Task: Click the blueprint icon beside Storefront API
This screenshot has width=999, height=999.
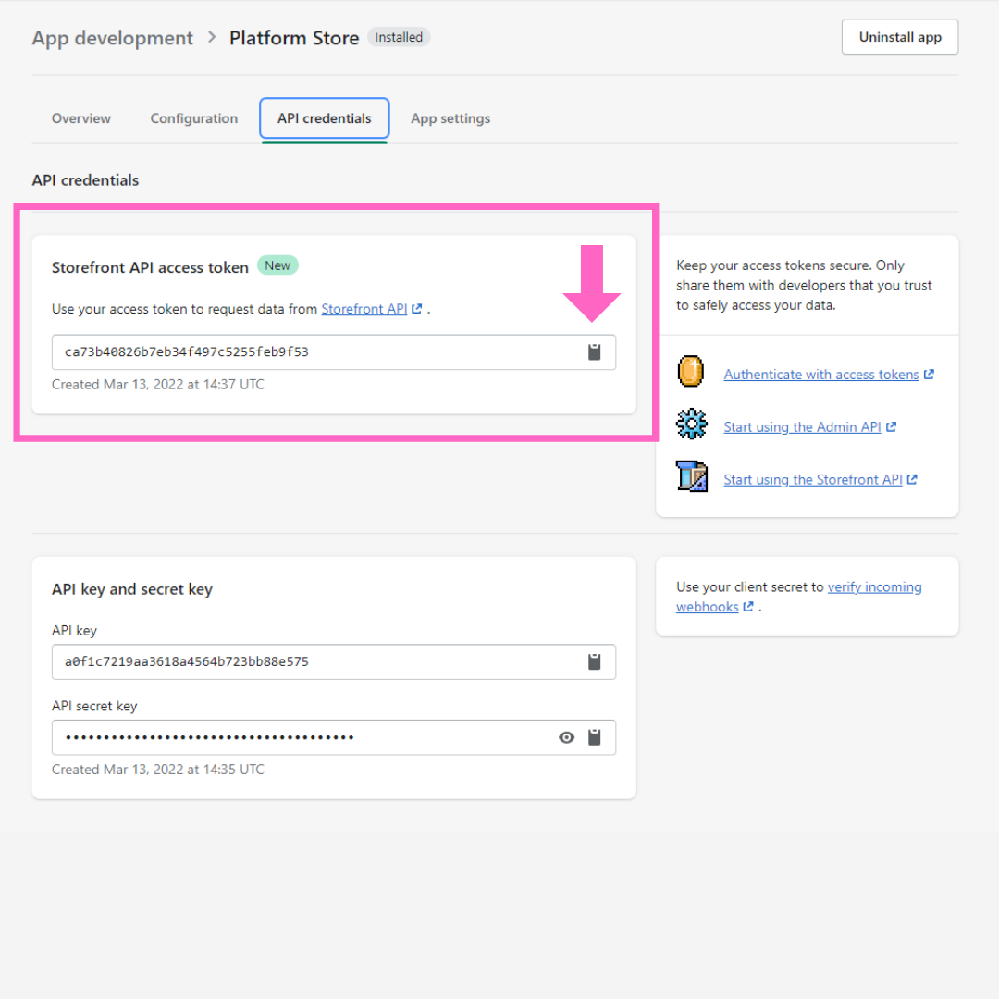Action: (691, 476)
